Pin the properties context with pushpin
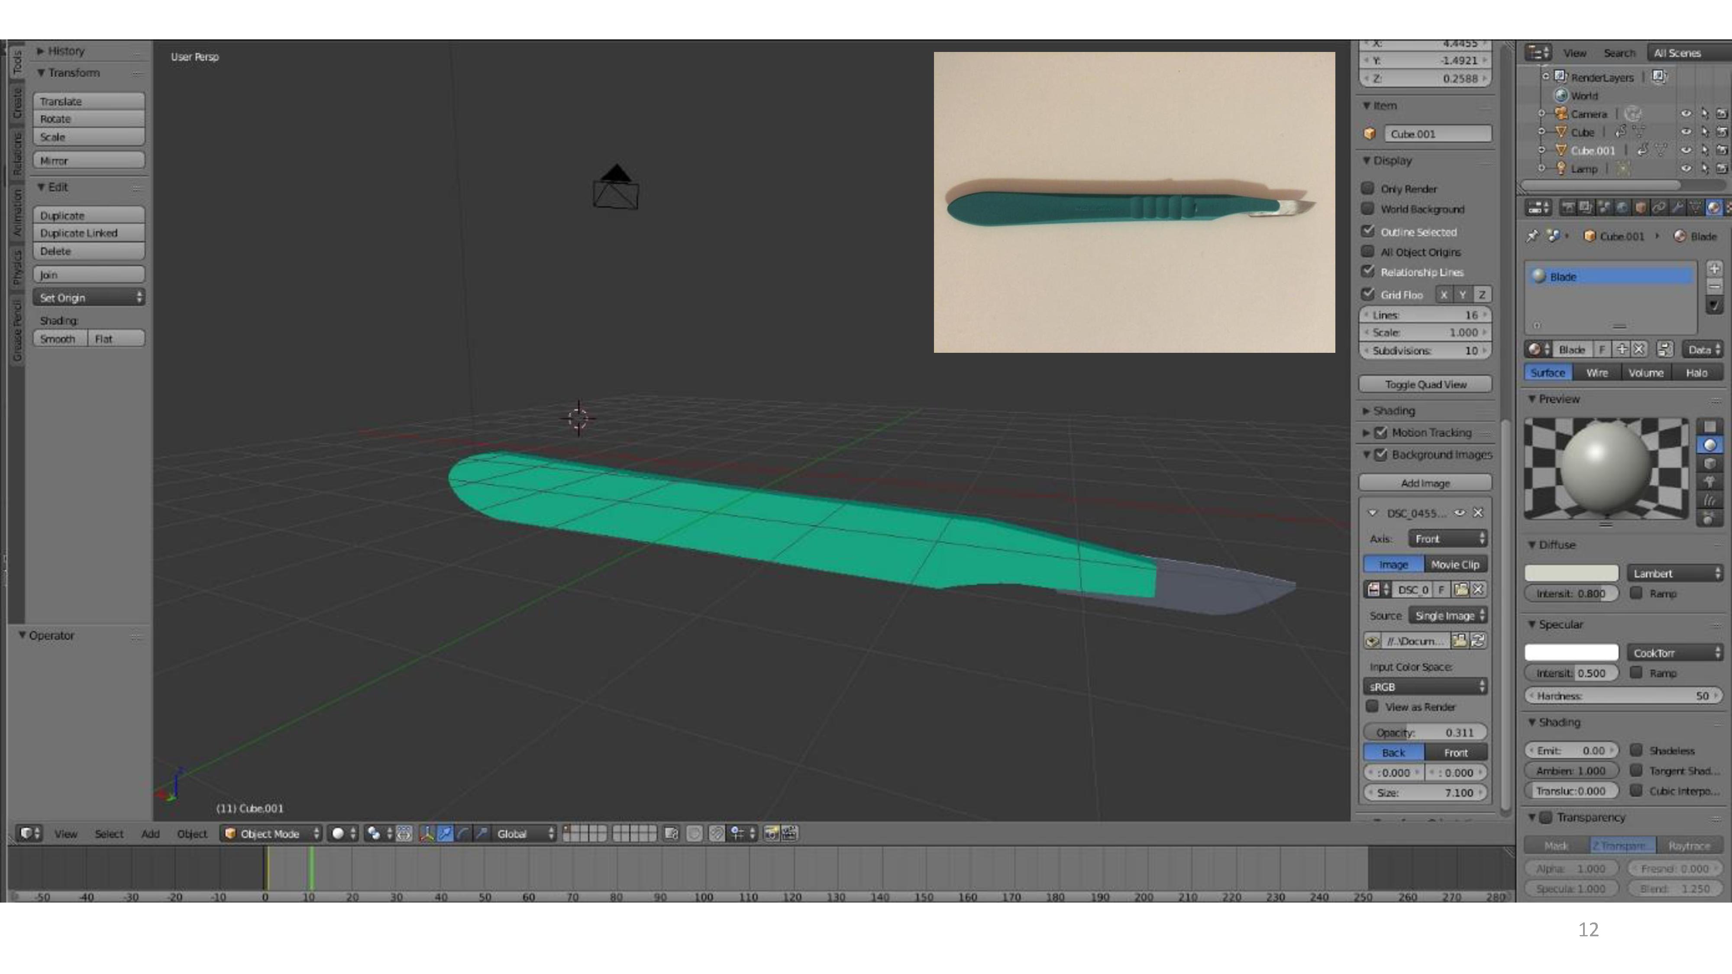The height and width of the screenshot is (974, 1732). pos(1532,236)
